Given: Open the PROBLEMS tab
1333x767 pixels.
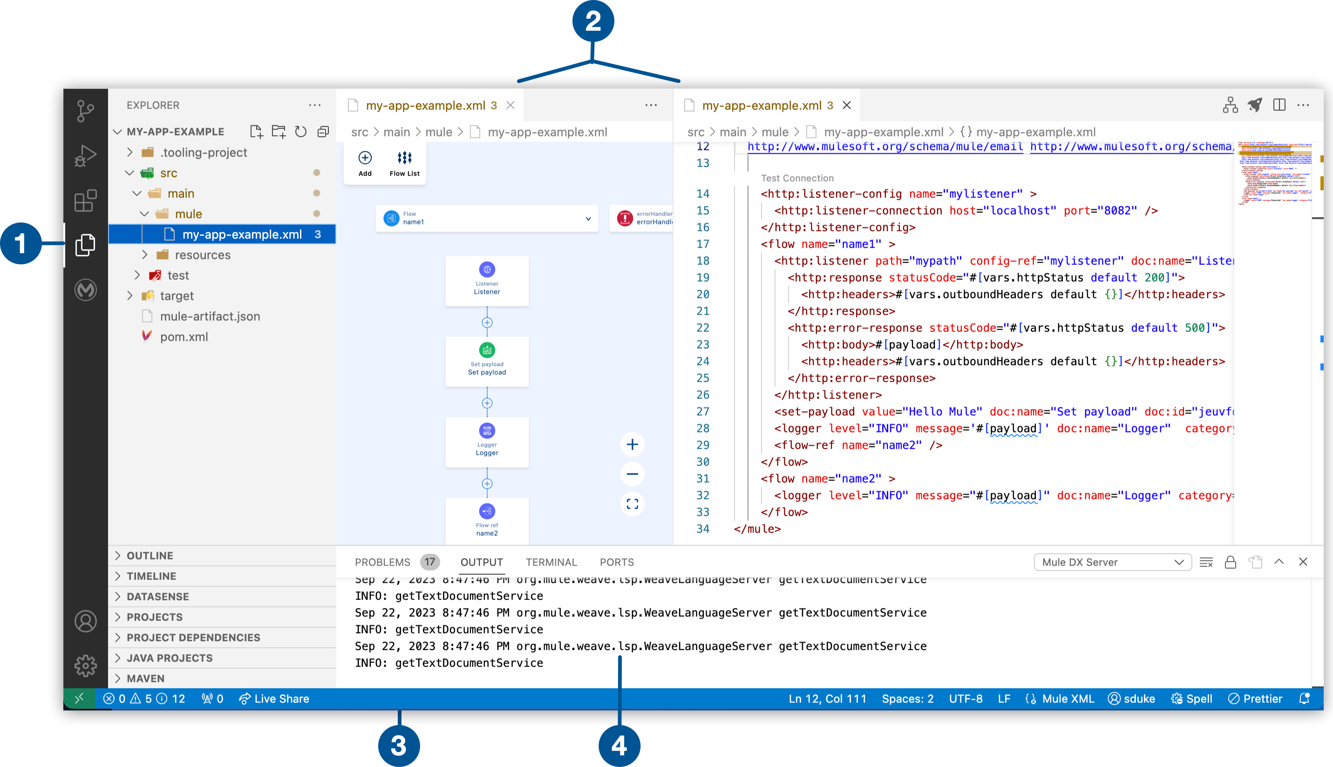Looking at the screenshot, I should click(x=383, y=562).
